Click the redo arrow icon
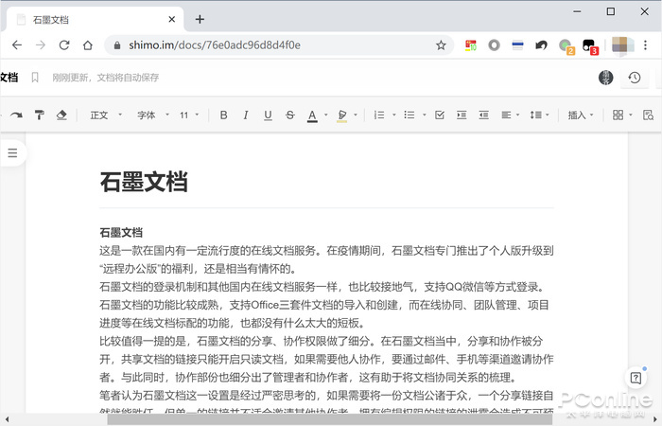The image size is (662, 426). click(16, 115)
